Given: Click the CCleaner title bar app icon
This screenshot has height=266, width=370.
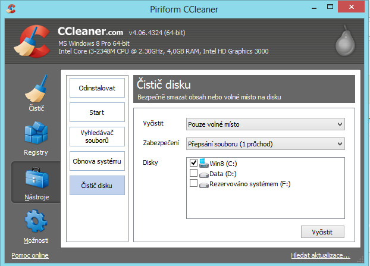Looking at the screenshot, I should tap(11, 9).
